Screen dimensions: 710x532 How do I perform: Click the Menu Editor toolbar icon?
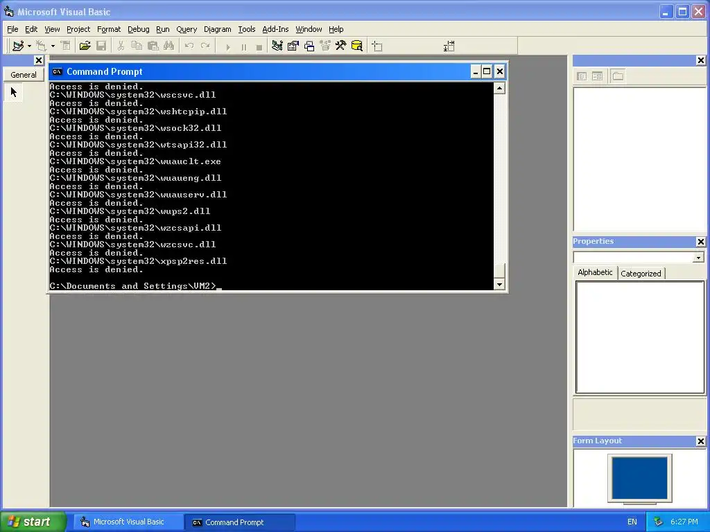66,46
